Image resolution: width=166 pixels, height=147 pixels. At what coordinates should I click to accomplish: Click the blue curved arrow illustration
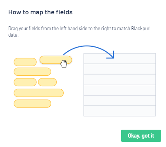pos(89,52)
